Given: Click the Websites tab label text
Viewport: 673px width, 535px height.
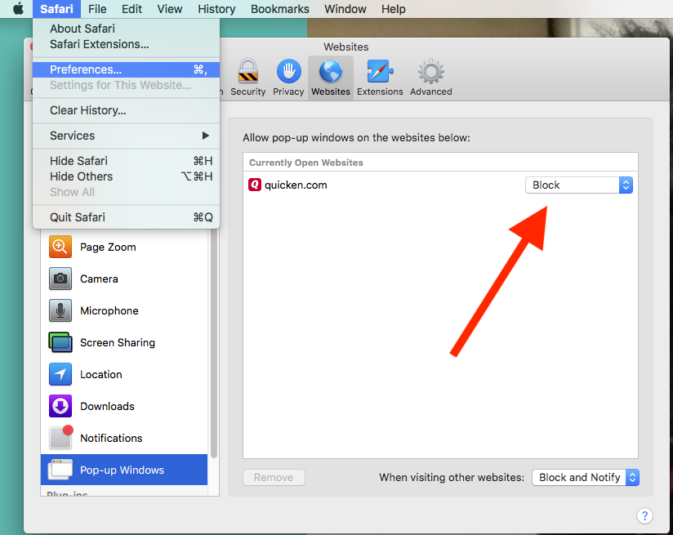Looking at the screenshot, I should [x=331, y=91].
